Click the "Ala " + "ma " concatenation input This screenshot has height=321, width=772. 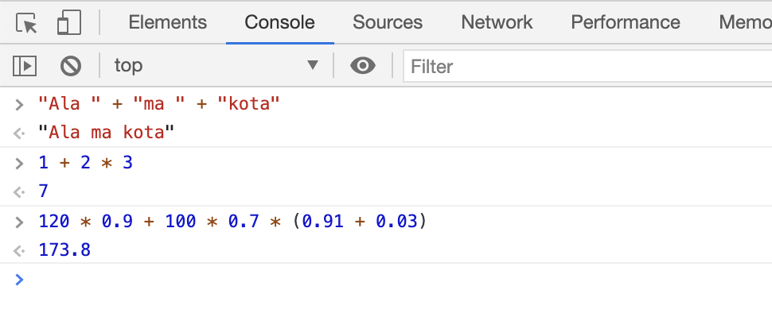(159, 104)
